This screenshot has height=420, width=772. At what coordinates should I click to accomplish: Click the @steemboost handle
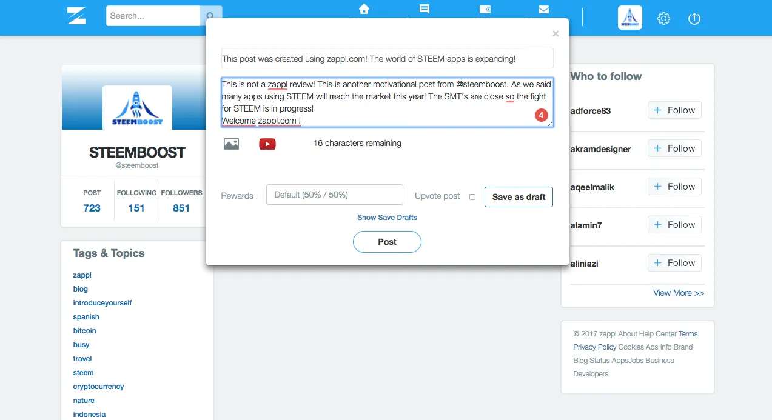pos(137,165)
